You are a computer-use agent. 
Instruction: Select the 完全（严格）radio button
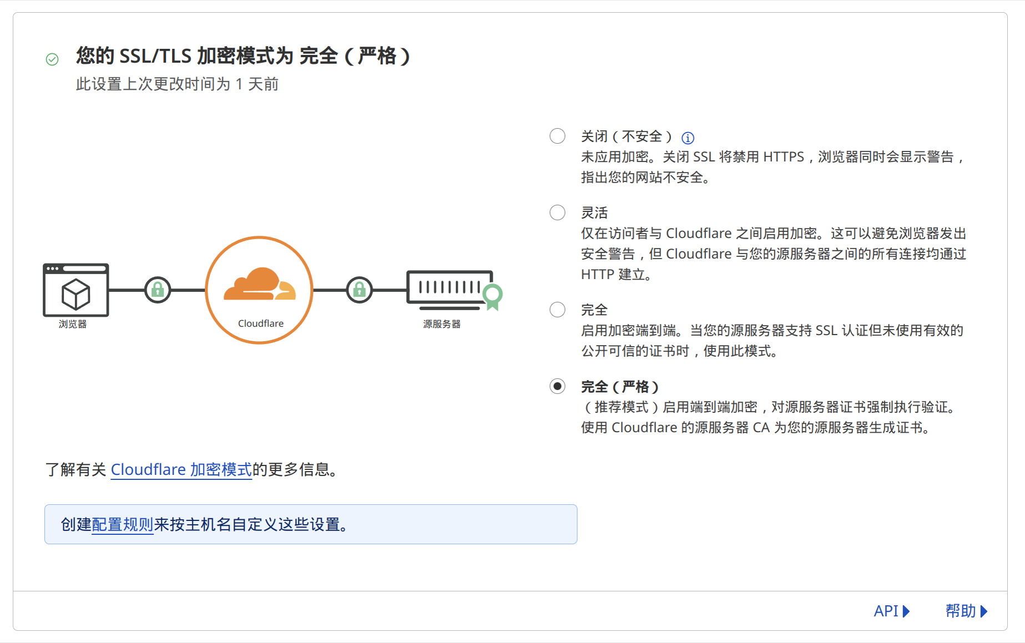tap(557, 386)
